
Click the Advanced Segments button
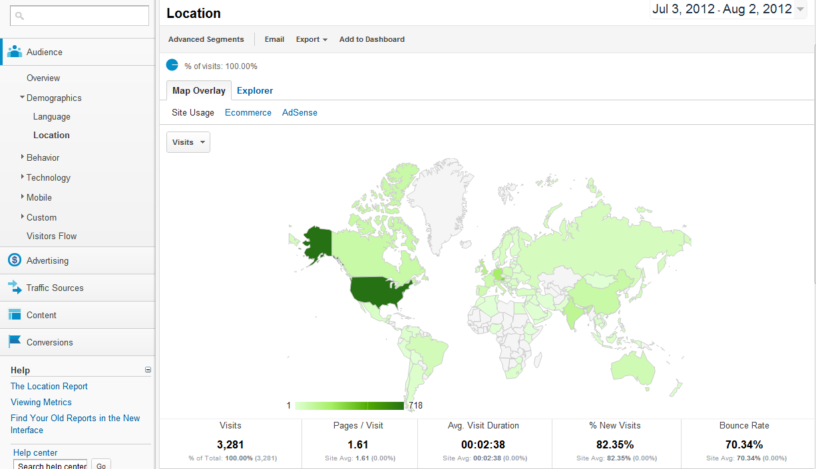[206, 39]
